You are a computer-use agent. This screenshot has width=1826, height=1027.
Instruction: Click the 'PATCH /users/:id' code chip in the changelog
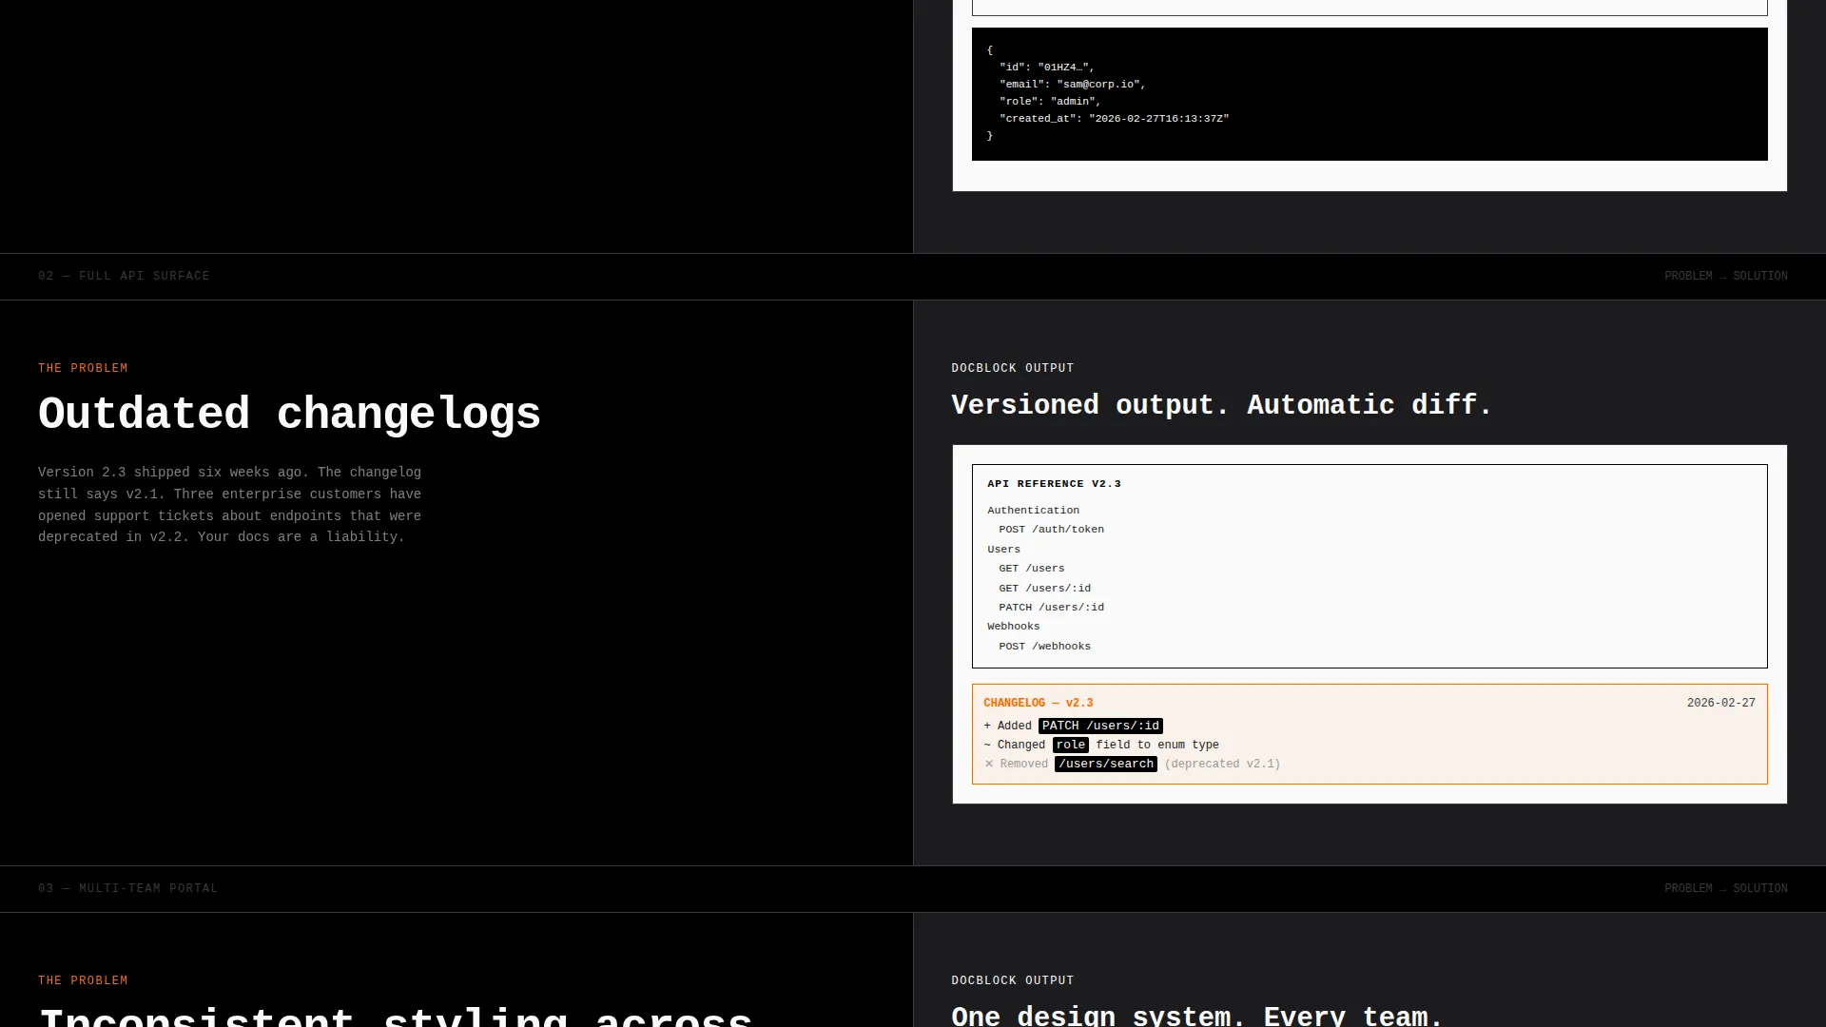[x=1100, y=727]
